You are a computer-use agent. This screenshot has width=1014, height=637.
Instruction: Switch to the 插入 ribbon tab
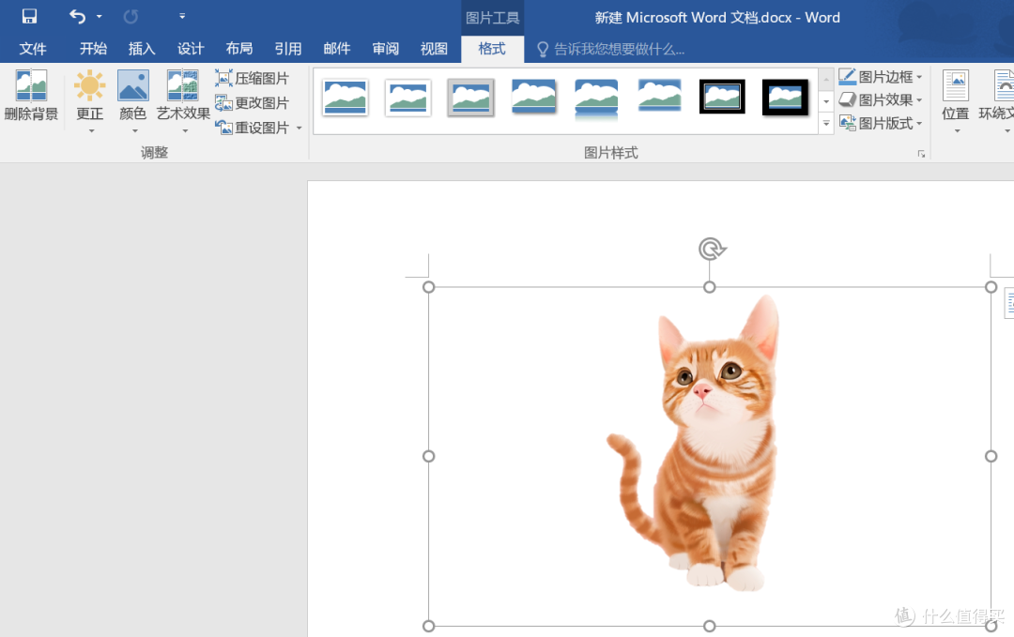click(142, 49)
